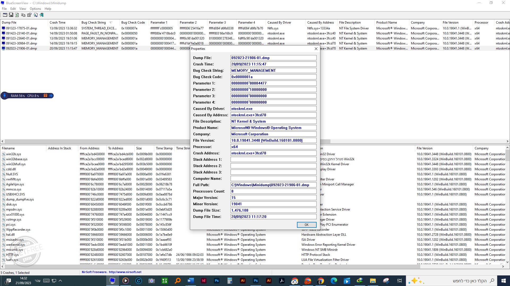Open the camera app on the taskbar
The height and width of the screenshot is (286, 510).
151,281
